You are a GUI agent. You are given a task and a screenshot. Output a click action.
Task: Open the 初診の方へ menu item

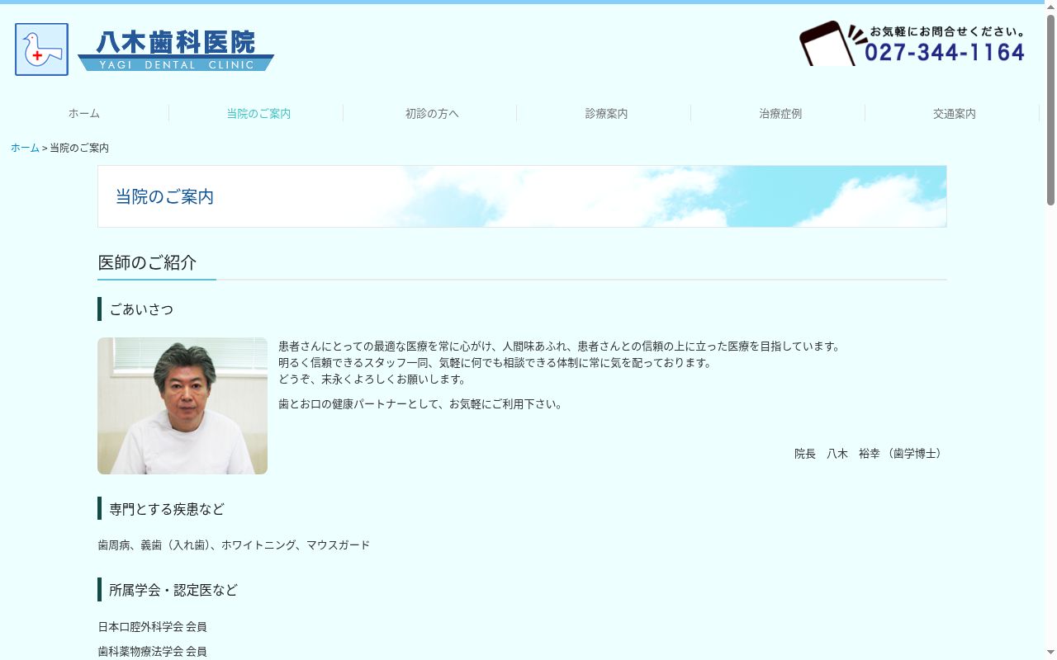[432, 114]
